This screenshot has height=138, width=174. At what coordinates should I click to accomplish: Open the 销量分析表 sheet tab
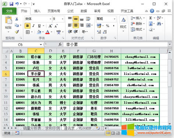32,128
